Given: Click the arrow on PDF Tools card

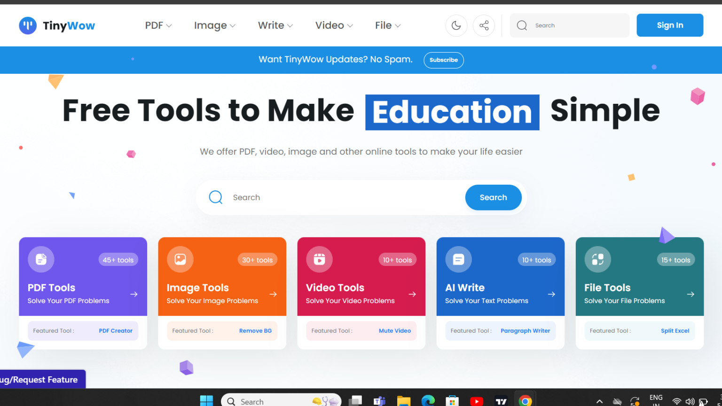Looking at the screenshot, I should tap(134, 294).
